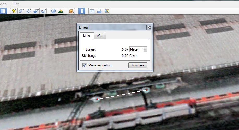This screenshot has width=239, height=130.
Task: Click the view in Google Maps icon
Action: pyautogui.click(x=106, y=11)
